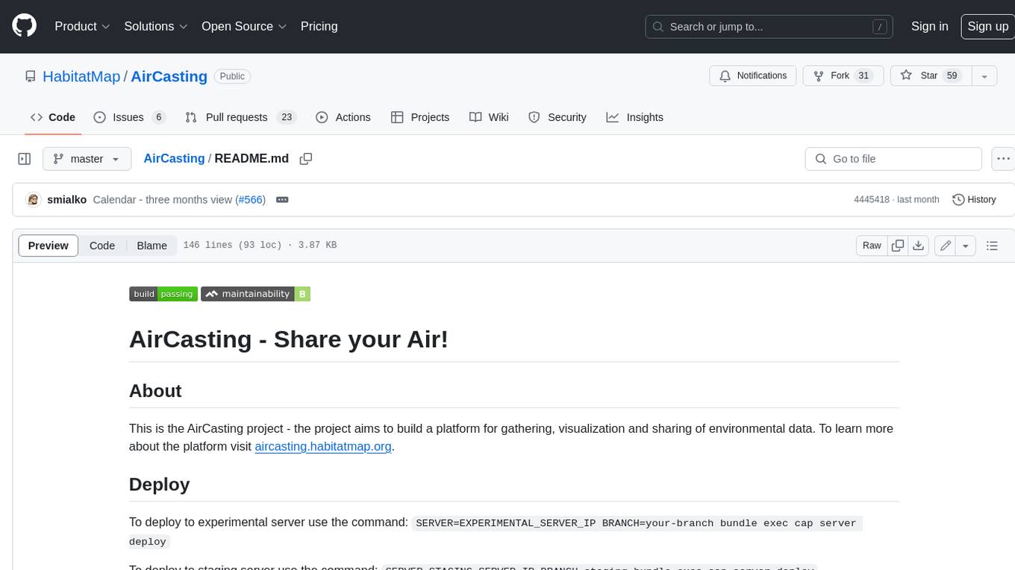1015x570 pixels.
Task: Open smialko's avatar profile
Action: pyautogui.click(x=33, y=200)
